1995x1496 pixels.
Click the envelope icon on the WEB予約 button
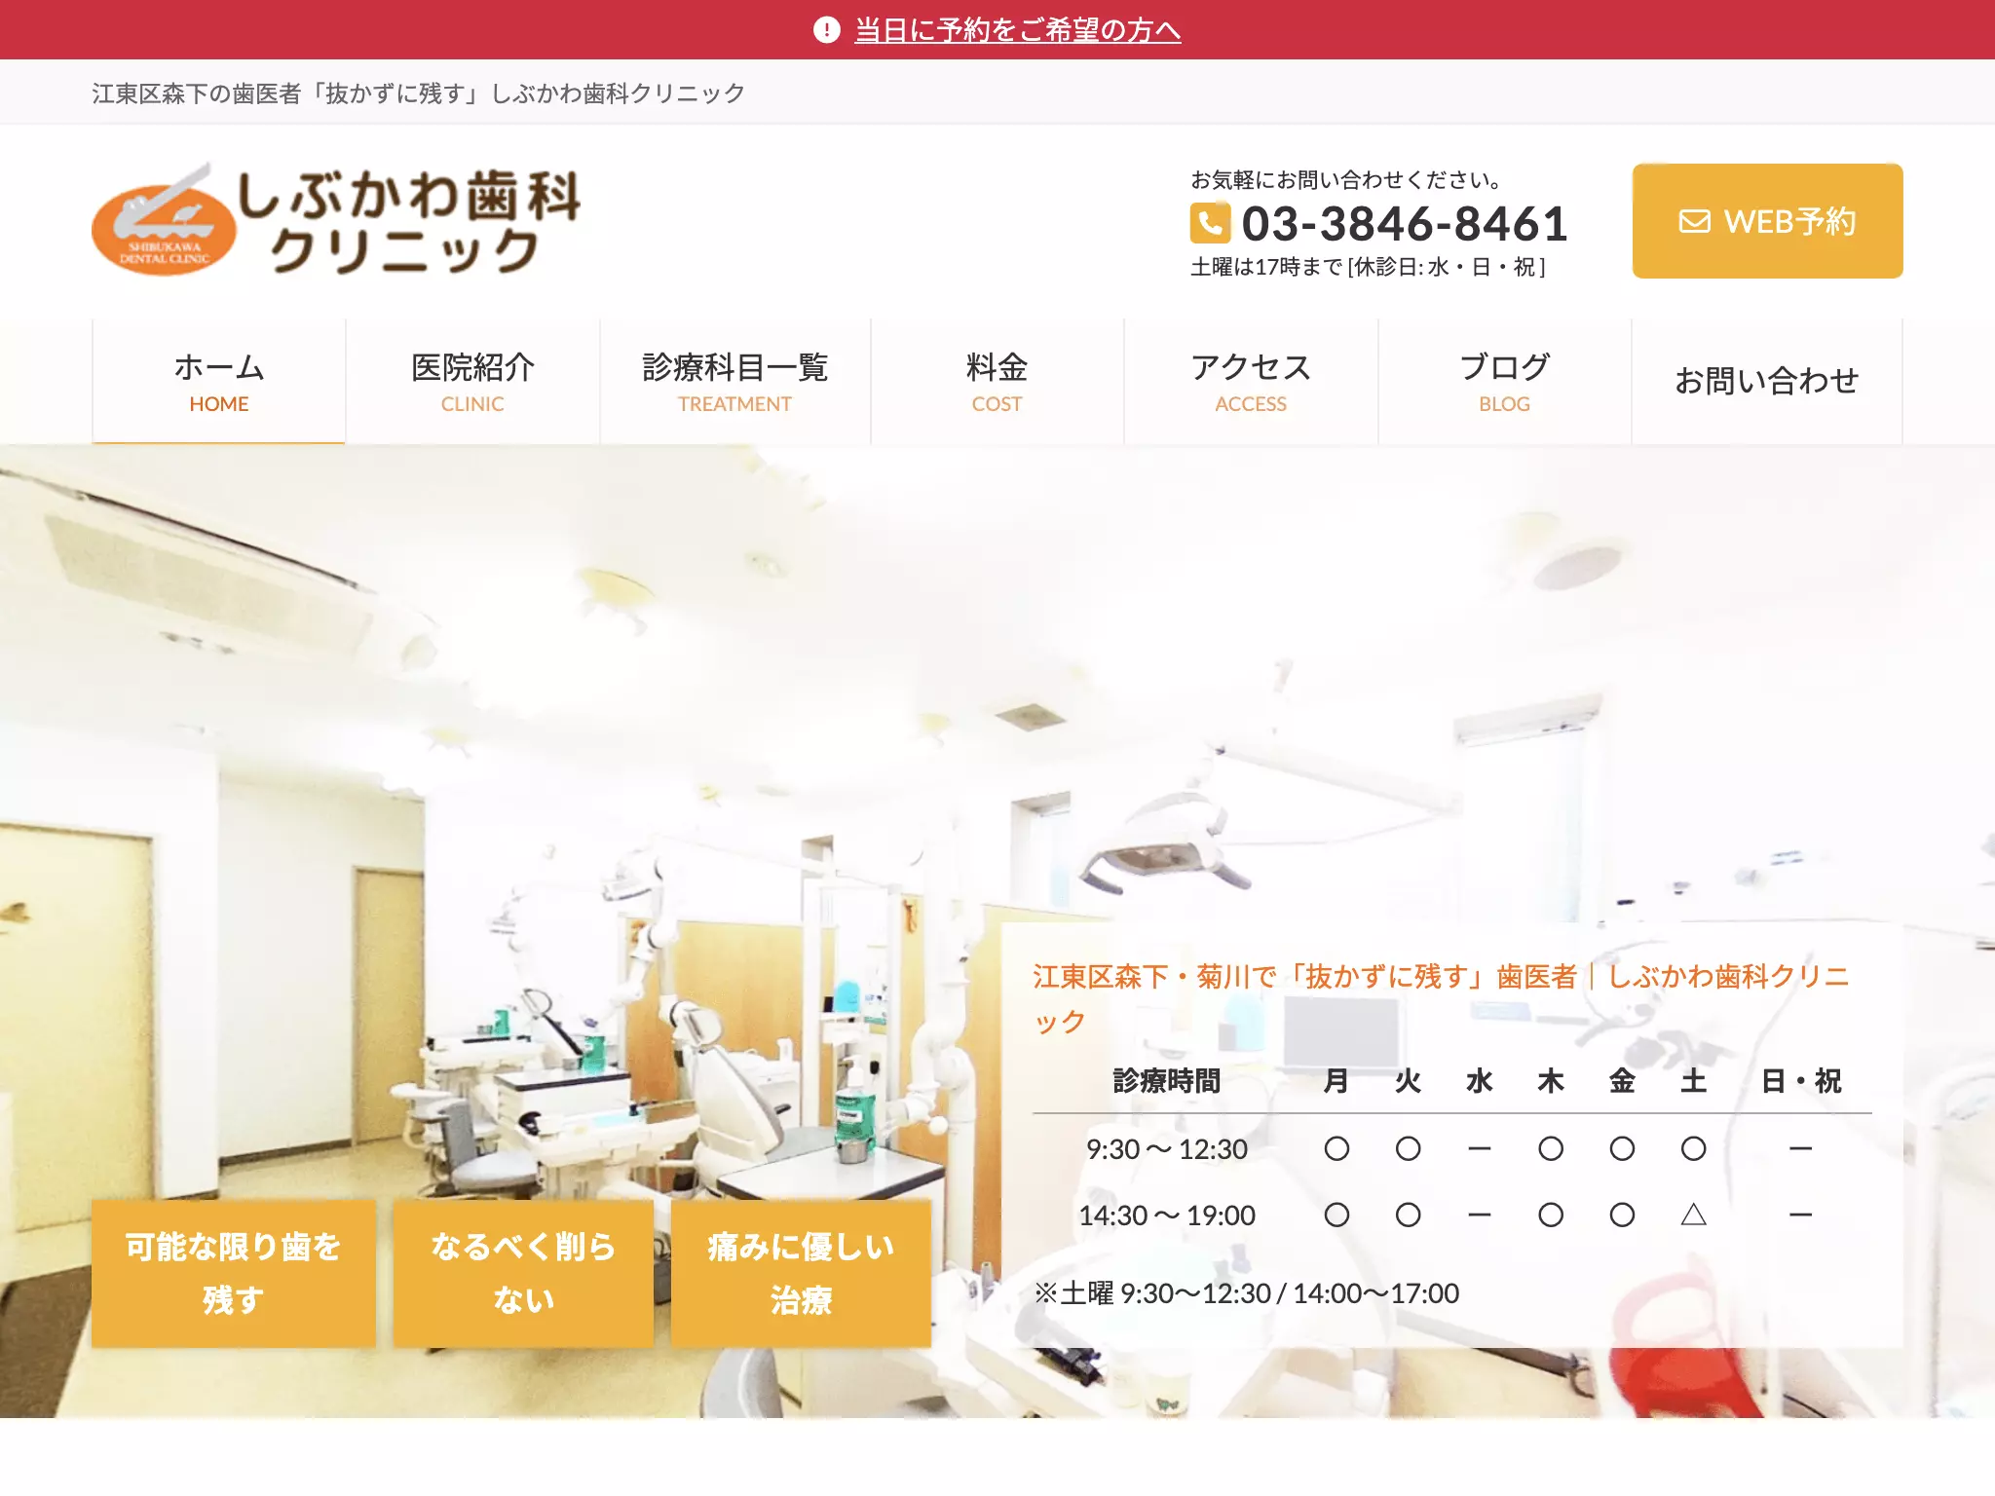[x=1694, y=221]
